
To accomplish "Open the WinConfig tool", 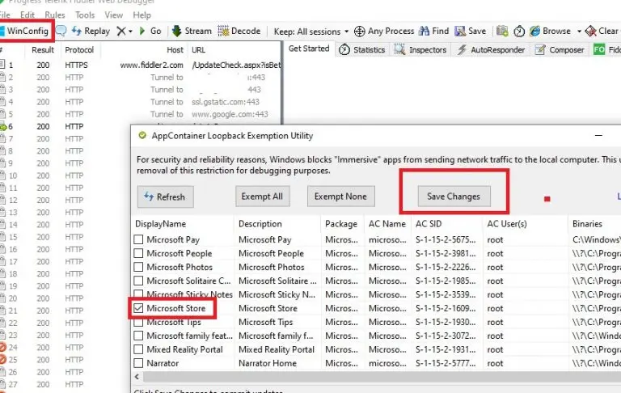I will click(24, 31).
